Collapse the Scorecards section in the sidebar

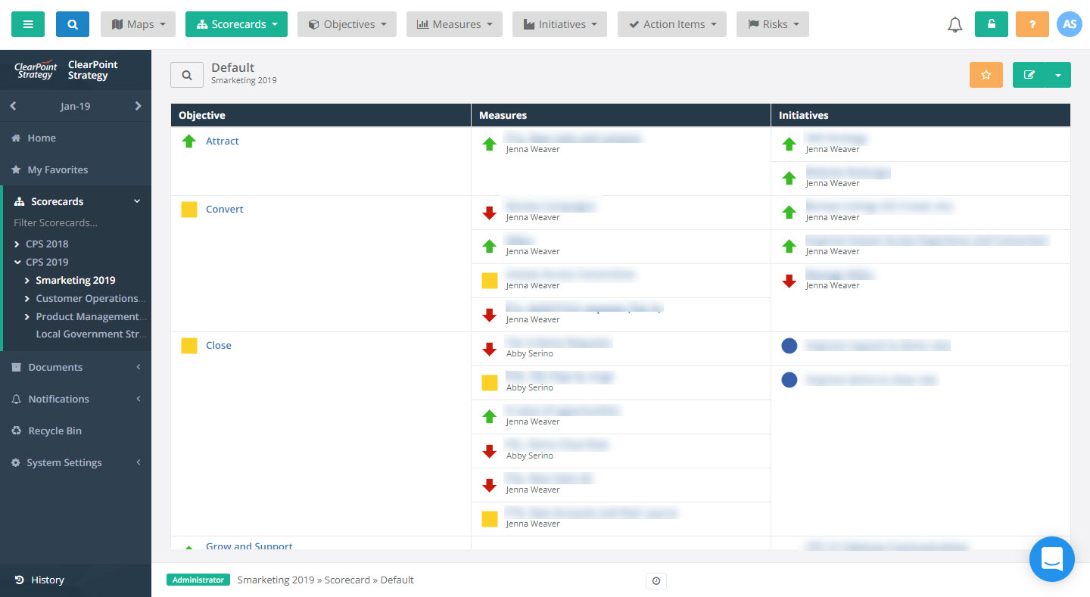click(138, 201)
